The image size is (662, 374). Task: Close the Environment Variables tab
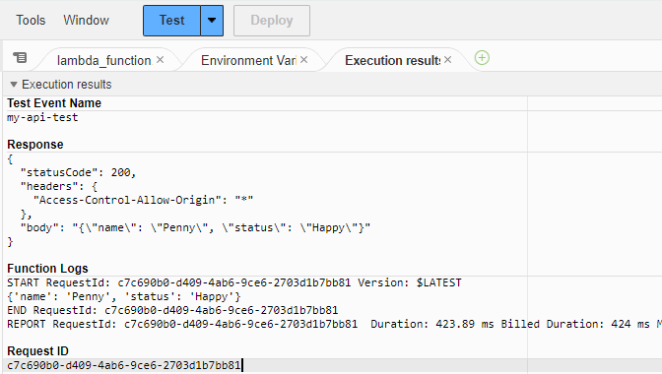(x=304, y=60)
